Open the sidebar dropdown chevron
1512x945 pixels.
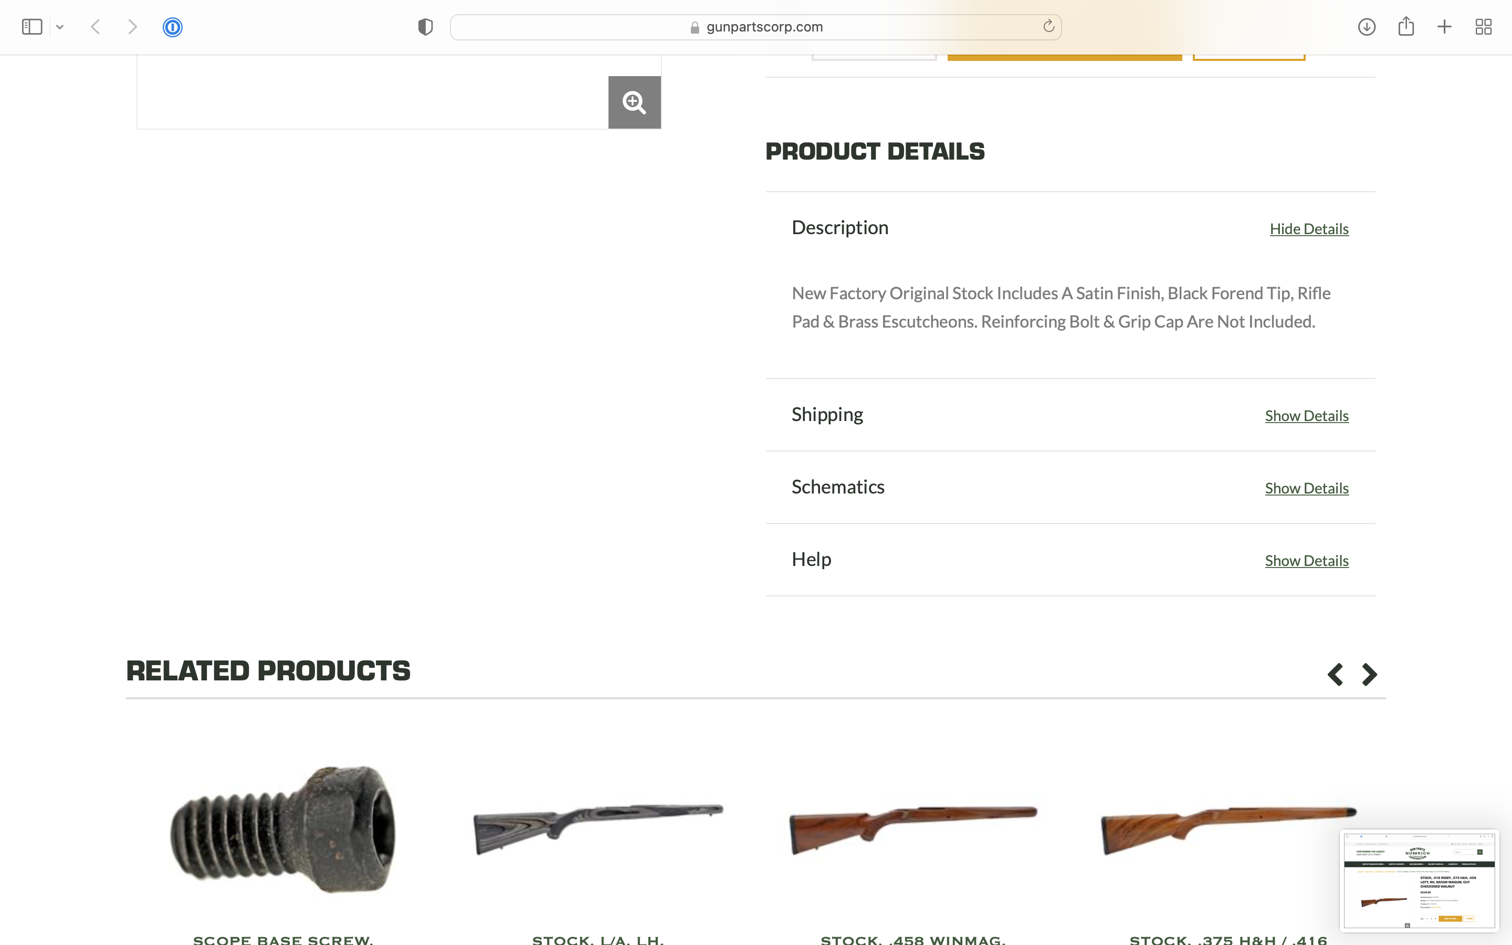click(60, 27)
